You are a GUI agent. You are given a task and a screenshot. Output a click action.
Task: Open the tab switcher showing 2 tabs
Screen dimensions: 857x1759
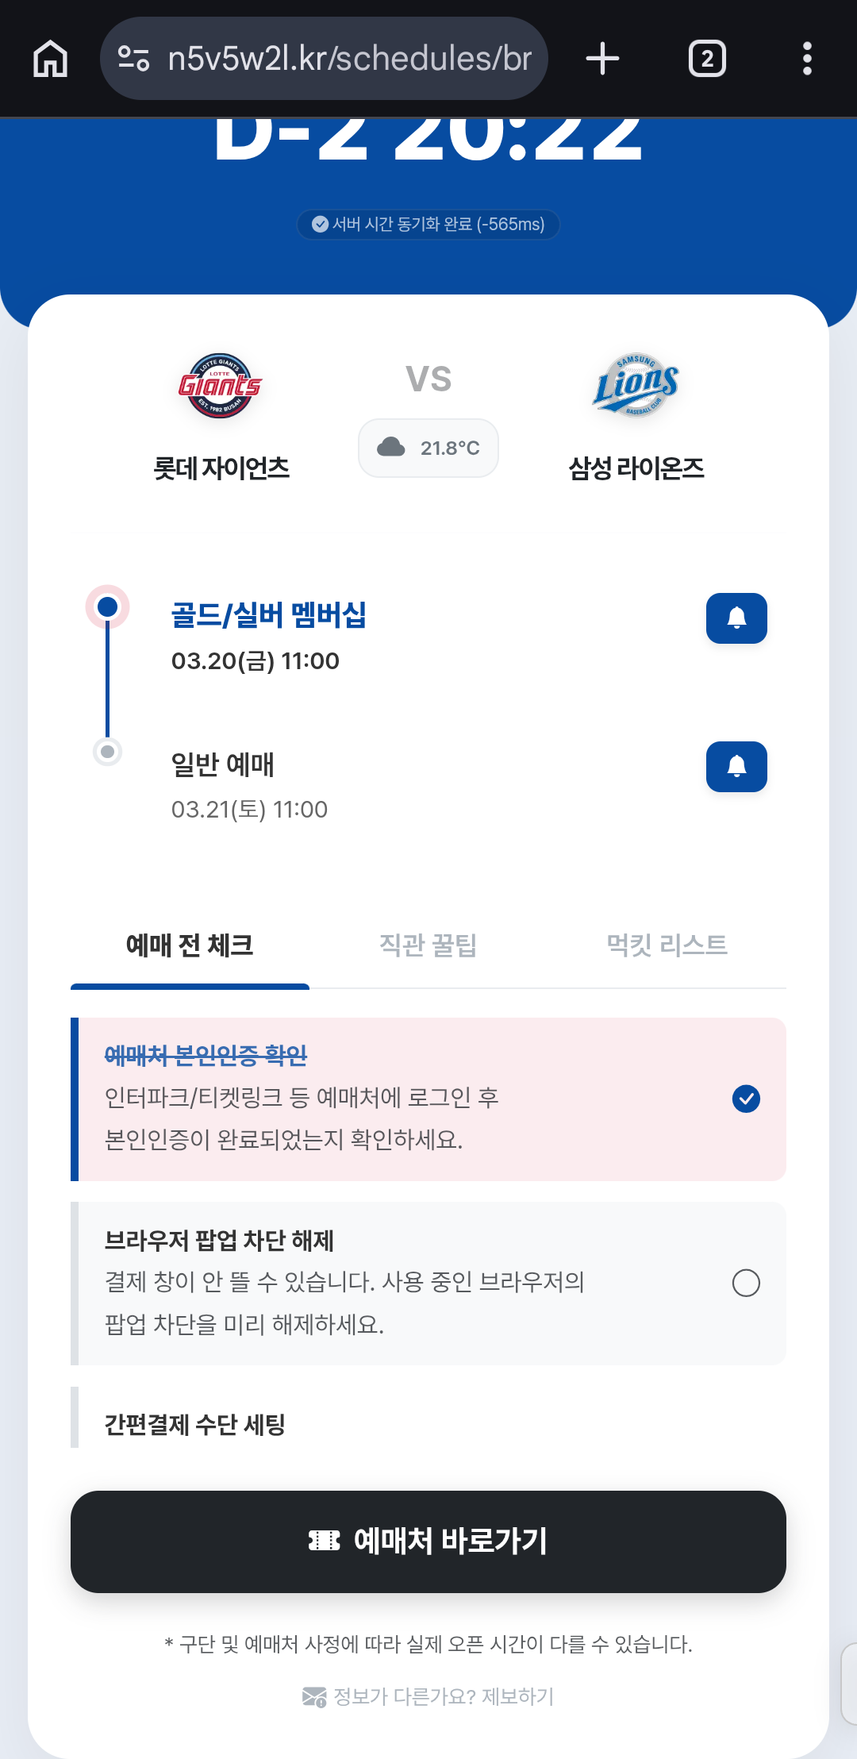pyautogui.click(x=707, y=59)
